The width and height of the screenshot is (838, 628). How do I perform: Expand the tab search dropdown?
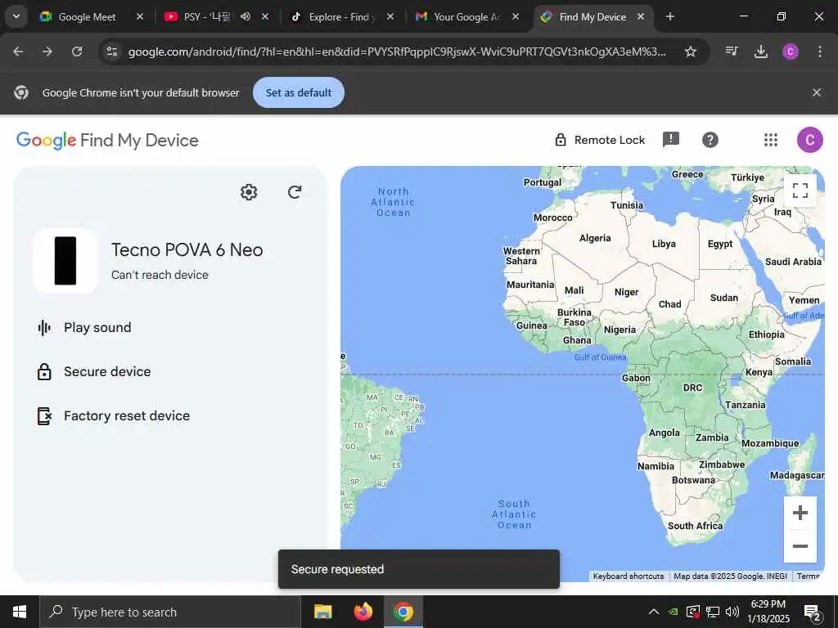point(16,16)
